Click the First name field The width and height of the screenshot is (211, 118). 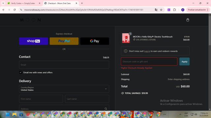[41, 99]
